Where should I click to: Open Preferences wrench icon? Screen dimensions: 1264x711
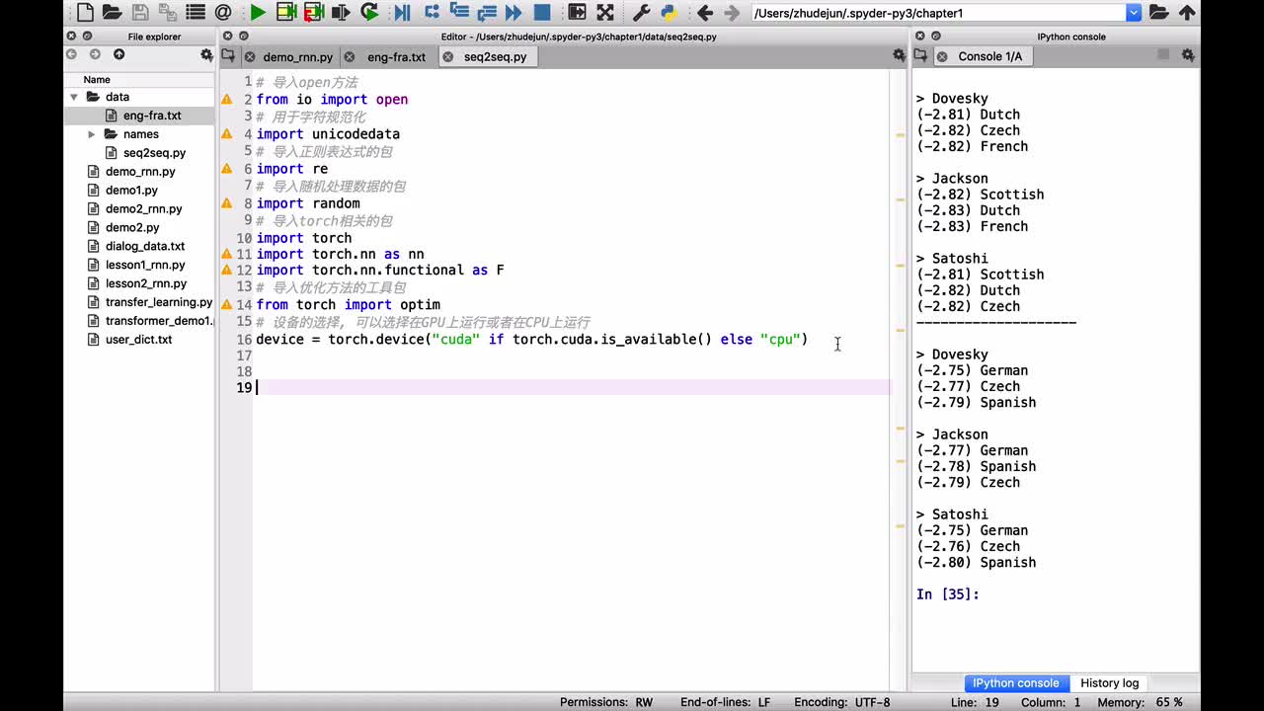point(641,13)
